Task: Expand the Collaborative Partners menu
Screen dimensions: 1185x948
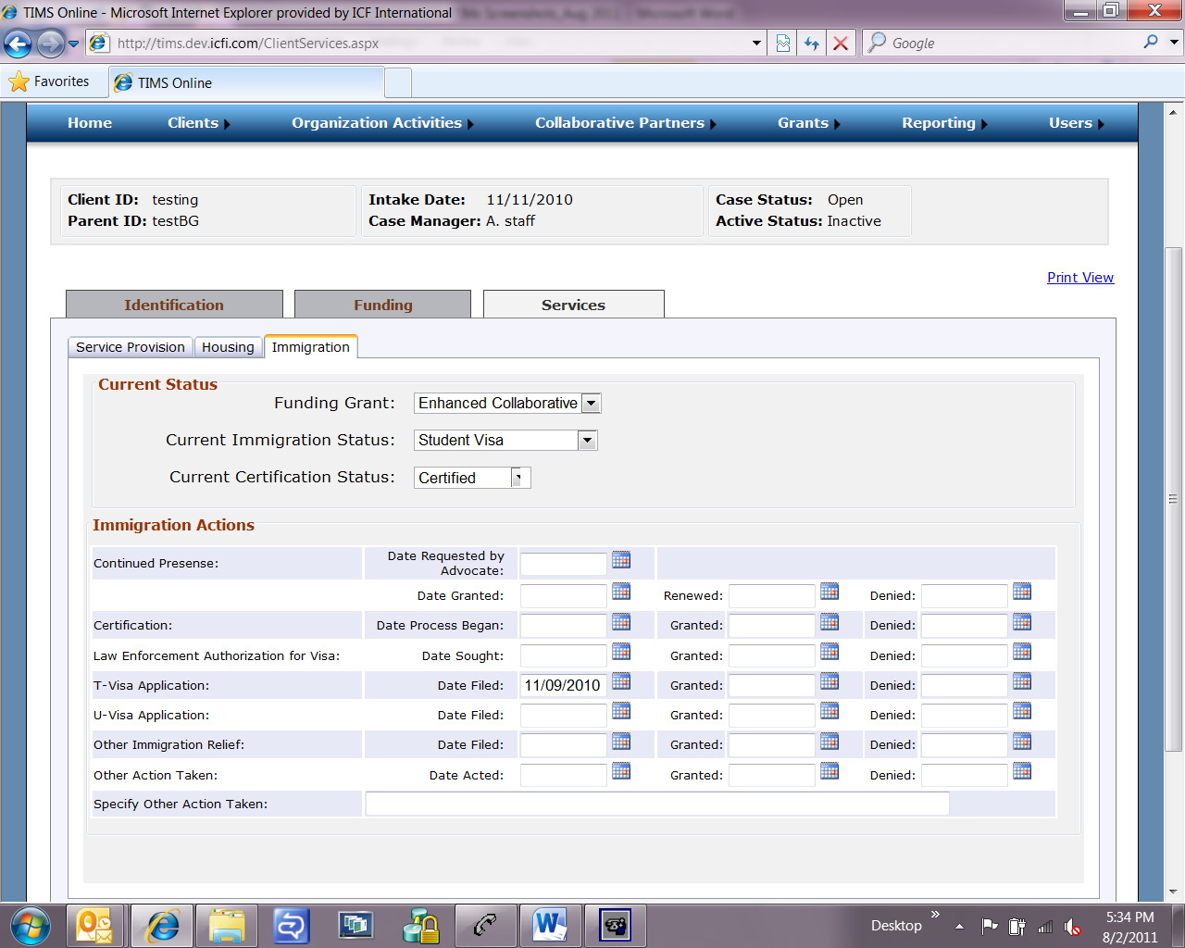Action: pos(626,123)
